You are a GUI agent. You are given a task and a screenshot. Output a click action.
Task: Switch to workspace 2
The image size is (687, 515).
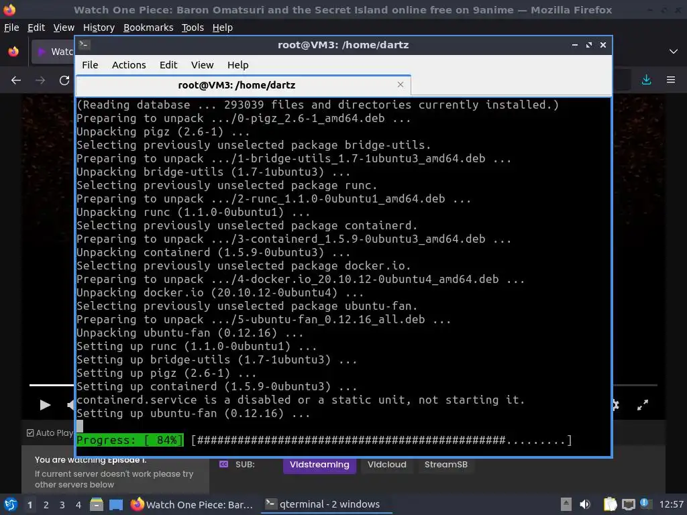[46, 504]
